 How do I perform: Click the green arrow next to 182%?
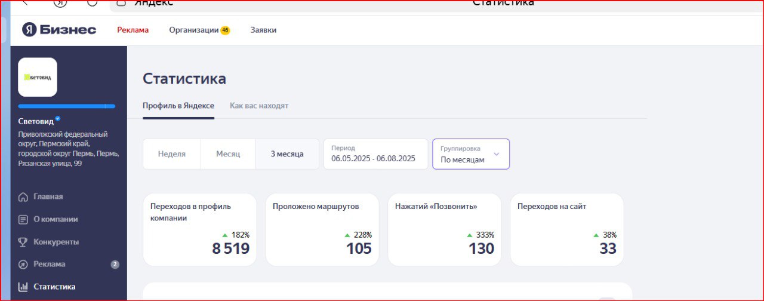[225, 235]
